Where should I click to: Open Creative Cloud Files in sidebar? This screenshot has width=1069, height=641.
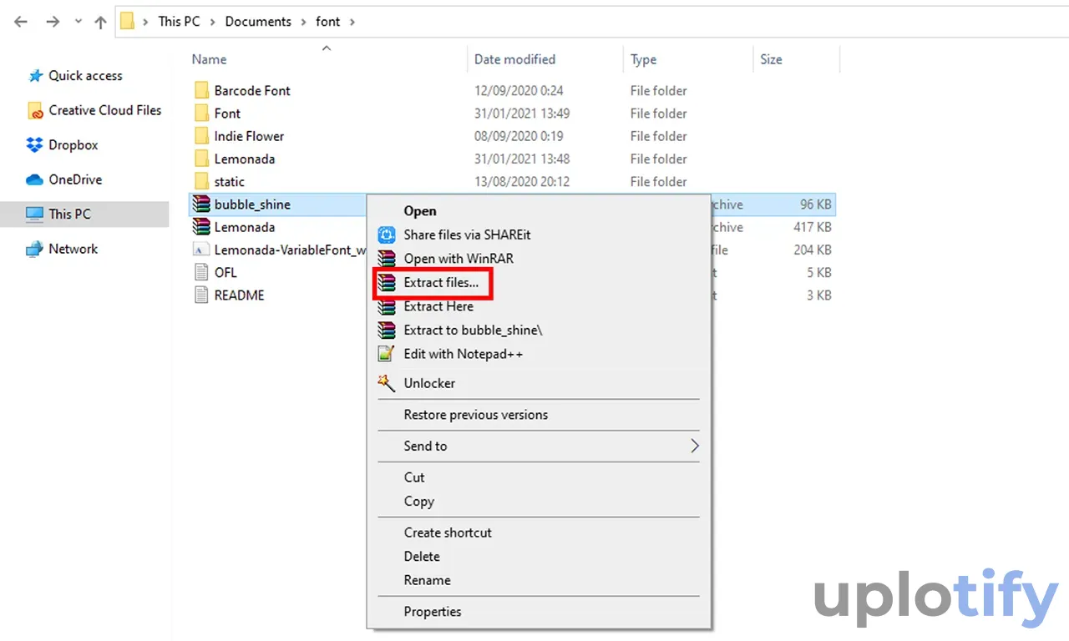[x=105, y=110]
